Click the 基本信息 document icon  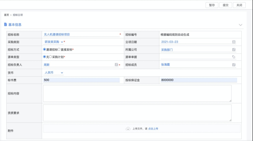click(5, 24)
